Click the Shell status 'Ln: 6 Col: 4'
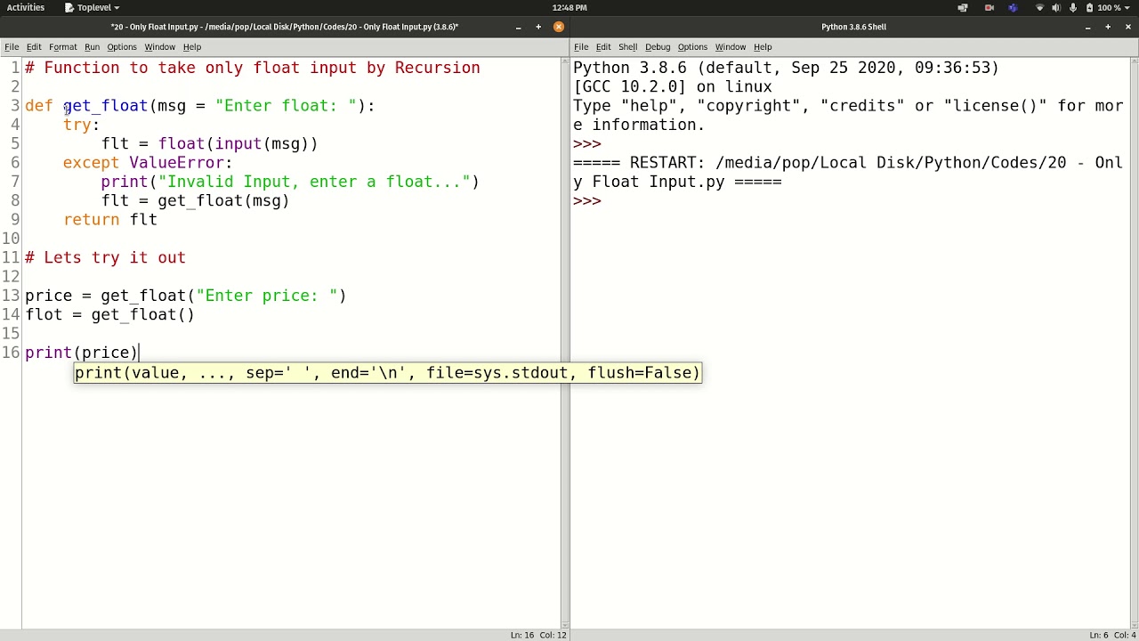This screenshot has width=1139, height=641. [x=1112, y=635]
